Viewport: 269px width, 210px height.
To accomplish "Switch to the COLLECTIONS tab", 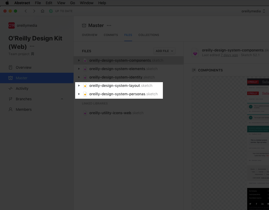I will point(149,35).
